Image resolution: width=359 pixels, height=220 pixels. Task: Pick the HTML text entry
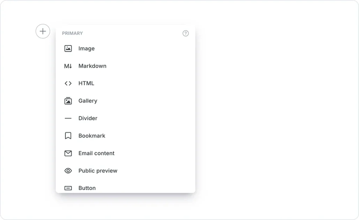pyautogui.click(x=86, y=84)
